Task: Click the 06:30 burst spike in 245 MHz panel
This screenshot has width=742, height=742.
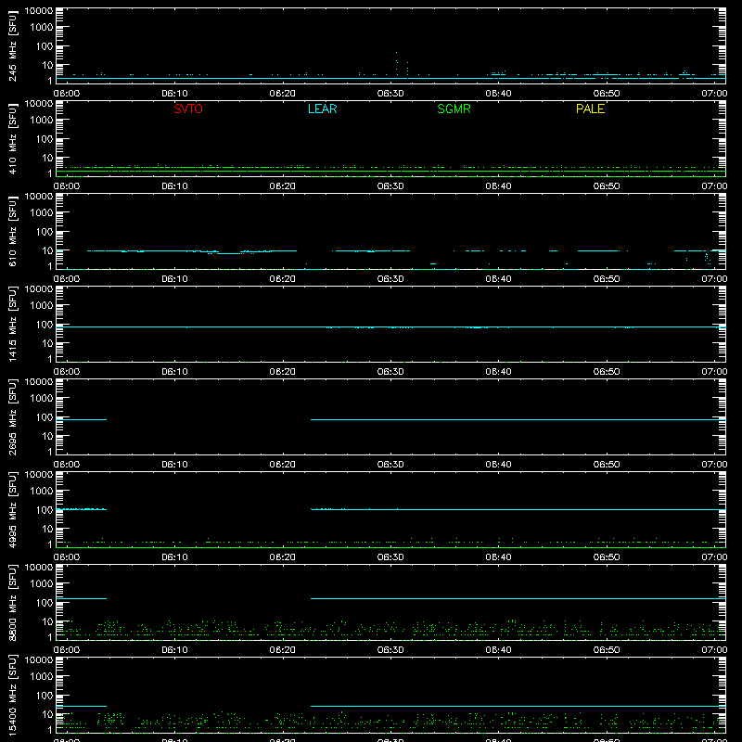Action: tap(397, 64)
